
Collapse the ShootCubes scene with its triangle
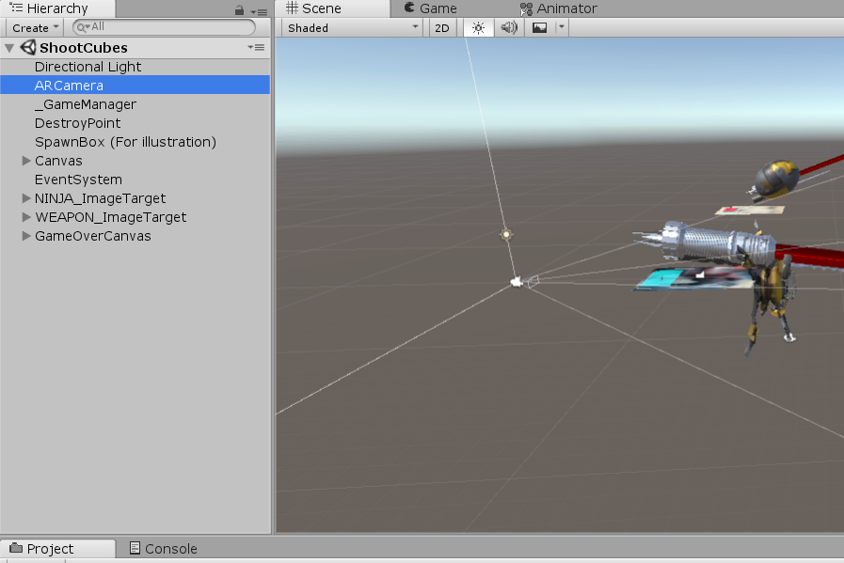[8, 47]
